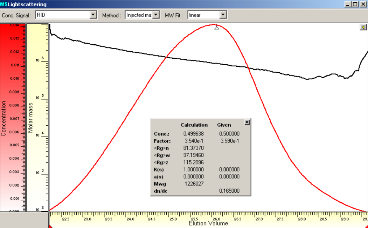Screen dimensions: 368x228
Task: Click the MS Lightscattering app icon in title bar
Action: tap(4, 4)
